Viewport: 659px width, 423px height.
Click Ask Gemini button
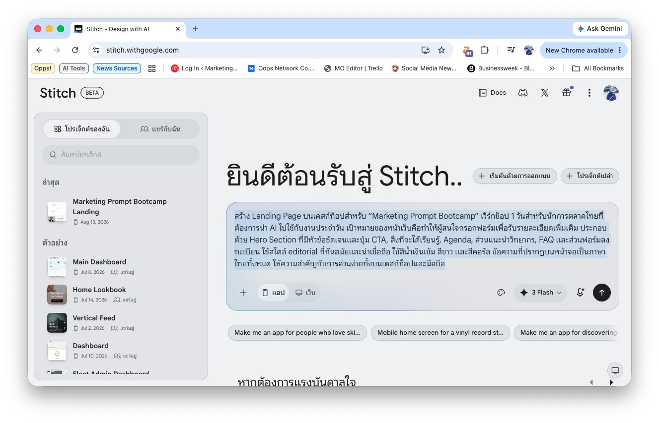(599, 29)
